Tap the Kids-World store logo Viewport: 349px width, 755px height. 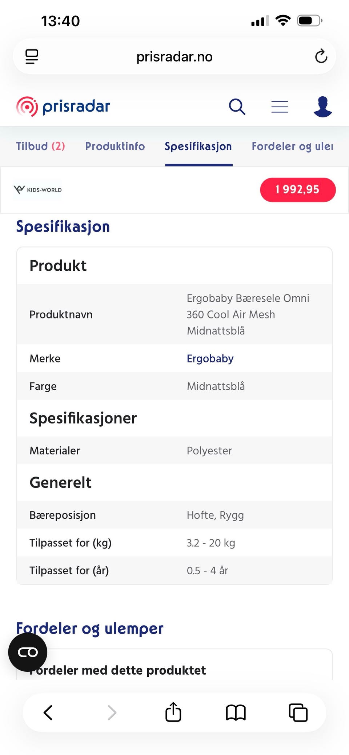click(38, 190)
